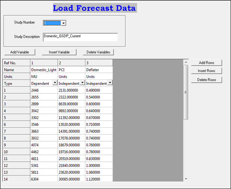Select row header 10

tap(16, 152)
